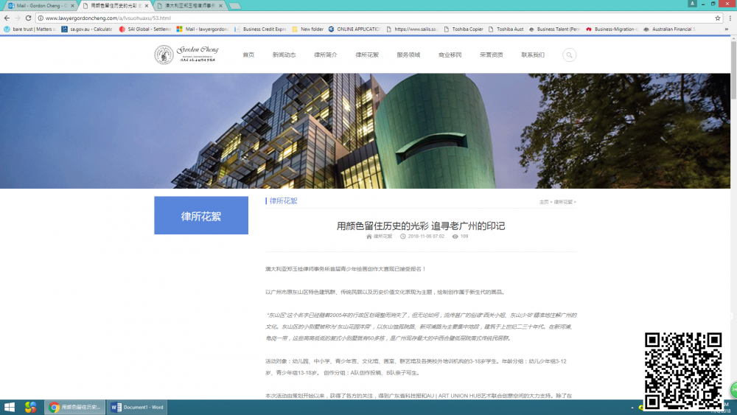Click the website search magnifier icon
737x415 pixels.
coord(569,55)
